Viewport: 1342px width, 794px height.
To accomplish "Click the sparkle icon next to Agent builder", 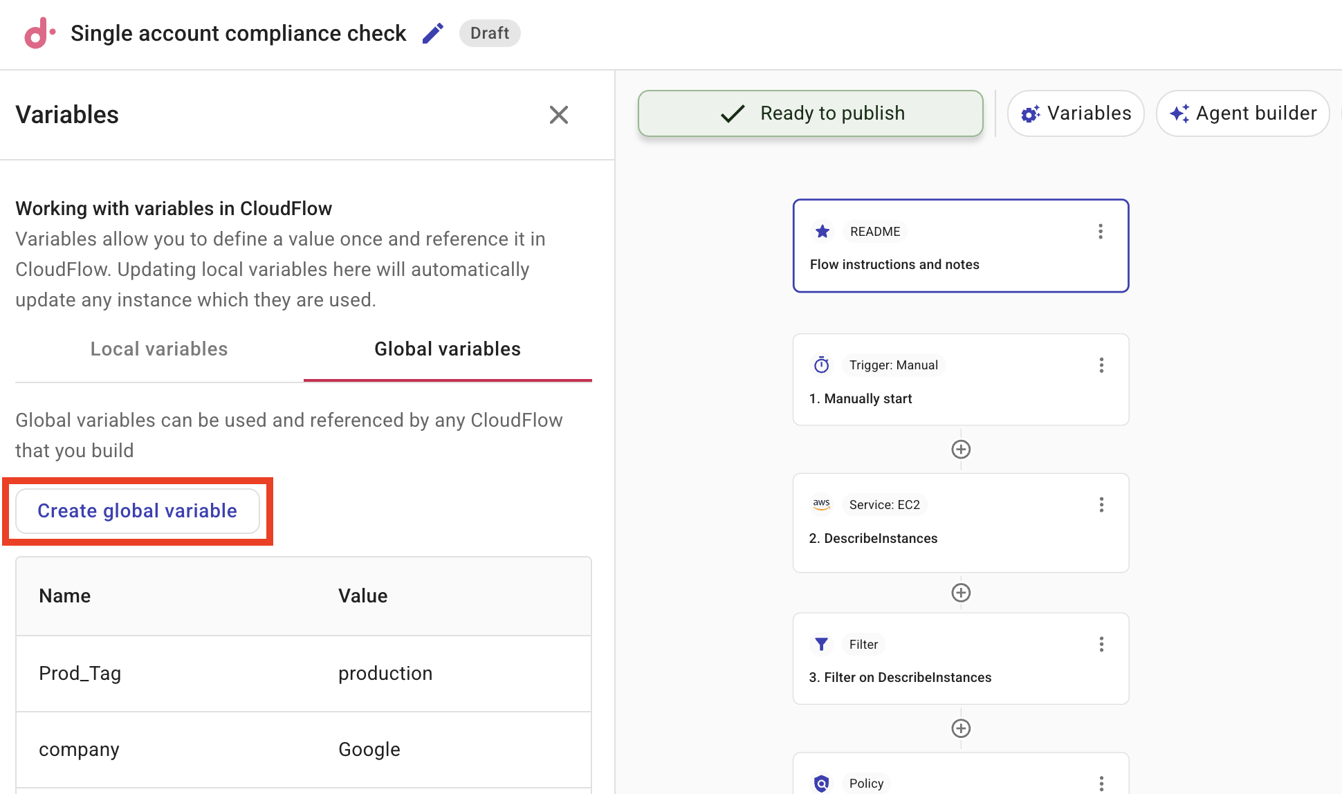I will pos(1179,113).
